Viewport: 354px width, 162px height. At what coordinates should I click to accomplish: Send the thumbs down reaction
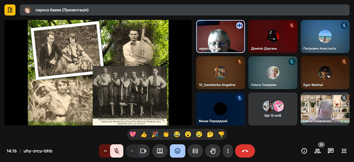(221, 134)
